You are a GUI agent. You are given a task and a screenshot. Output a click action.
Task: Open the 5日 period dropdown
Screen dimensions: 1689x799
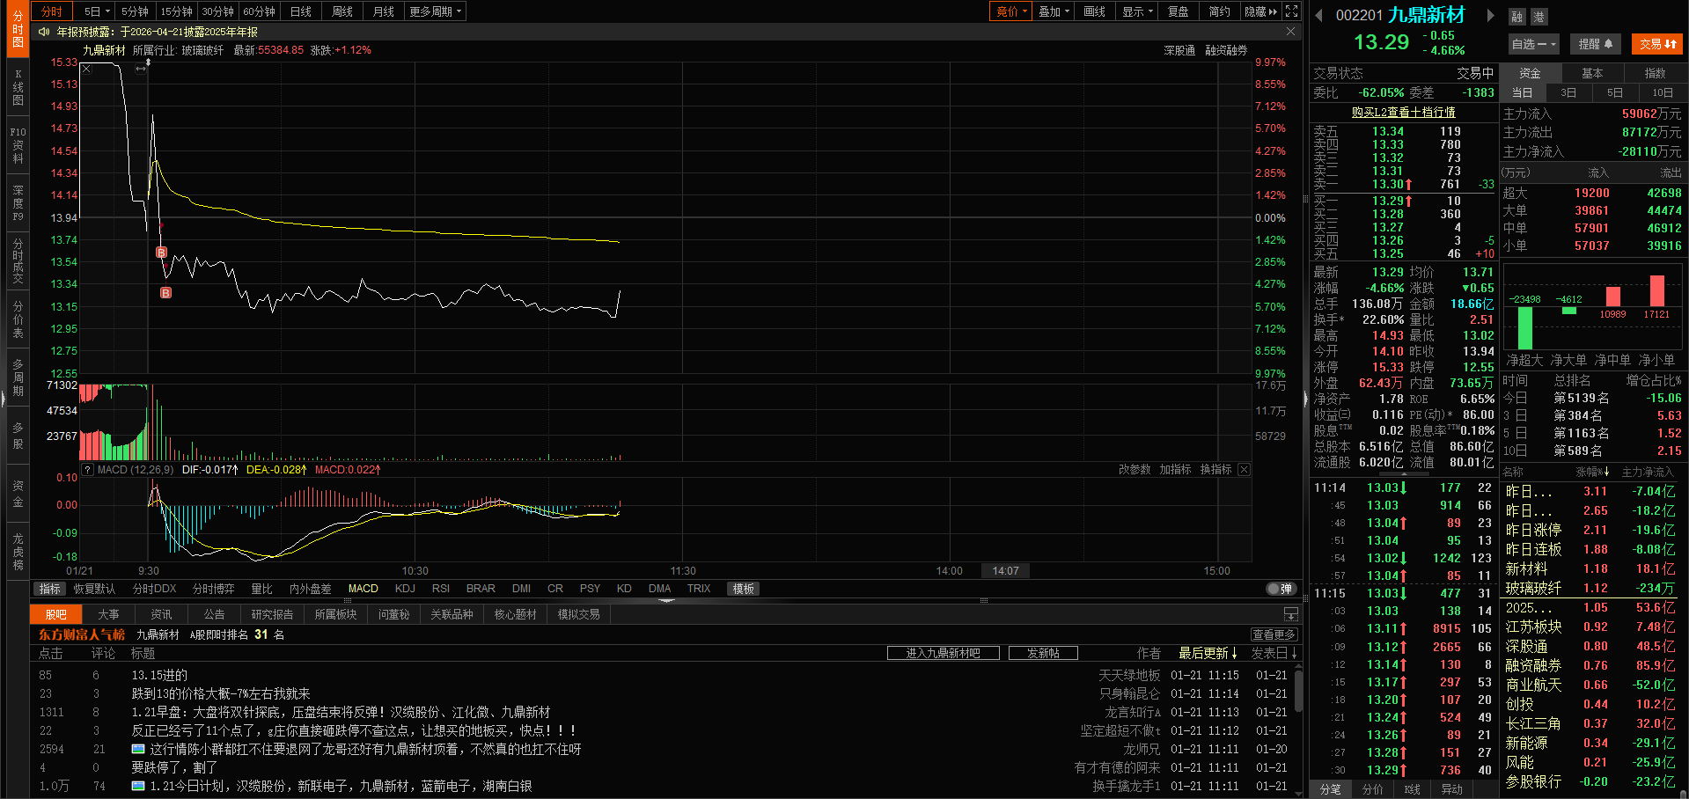point(97,11)
